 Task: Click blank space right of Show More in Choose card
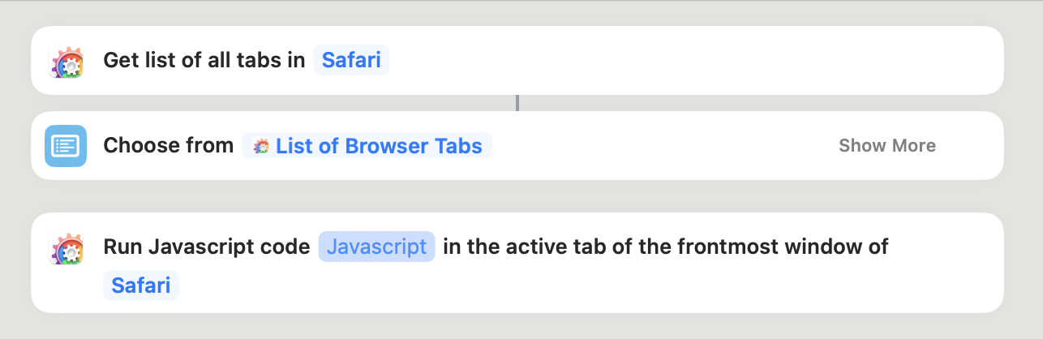point(971,146)
